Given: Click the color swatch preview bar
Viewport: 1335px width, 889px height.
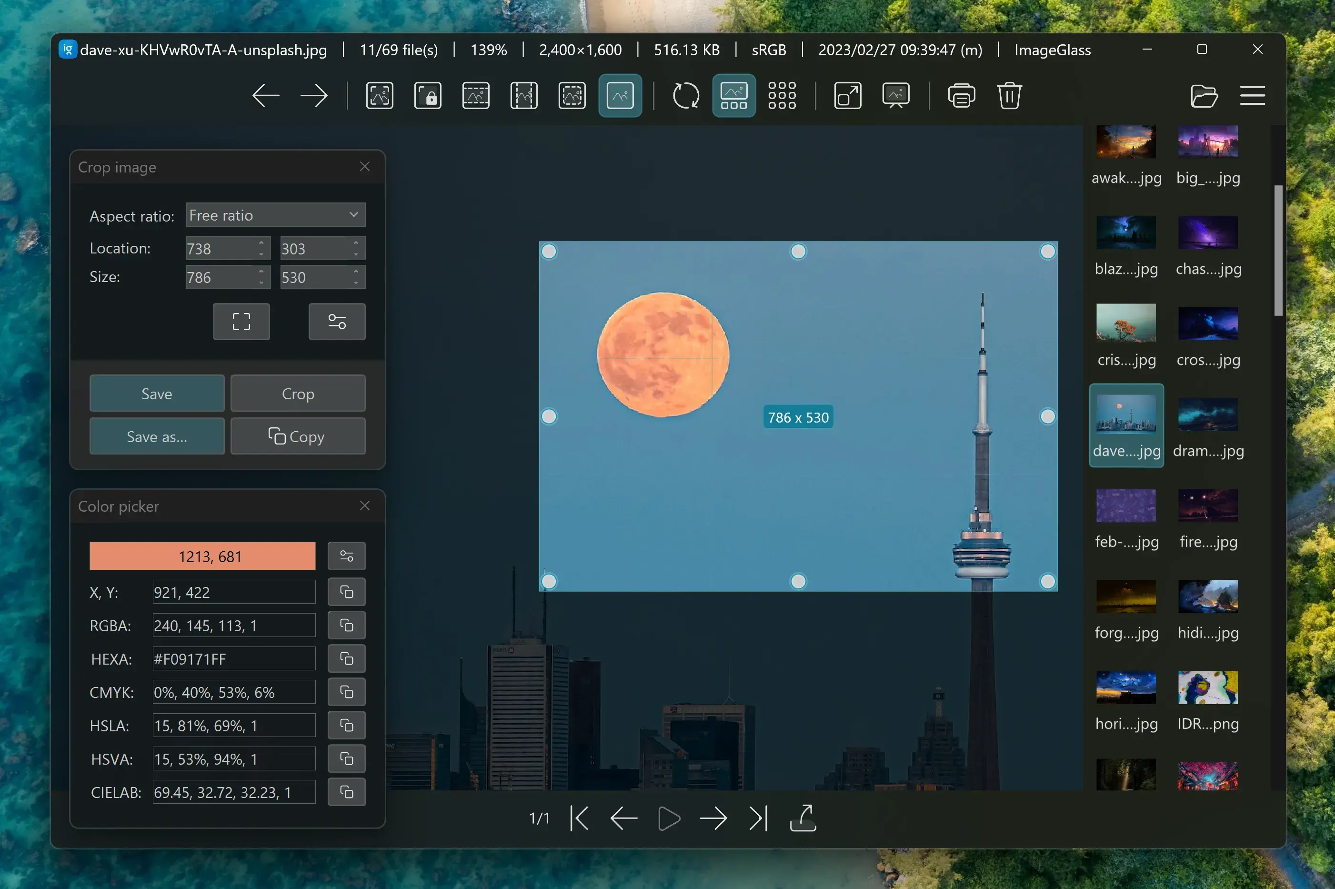Looking at the screenshot, I should [202, 556].
